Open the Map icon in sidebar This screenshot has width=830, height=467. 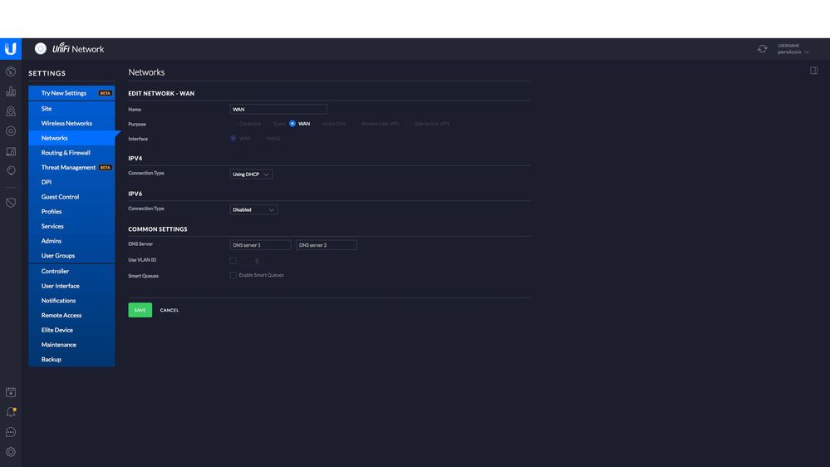coord(11,111)
